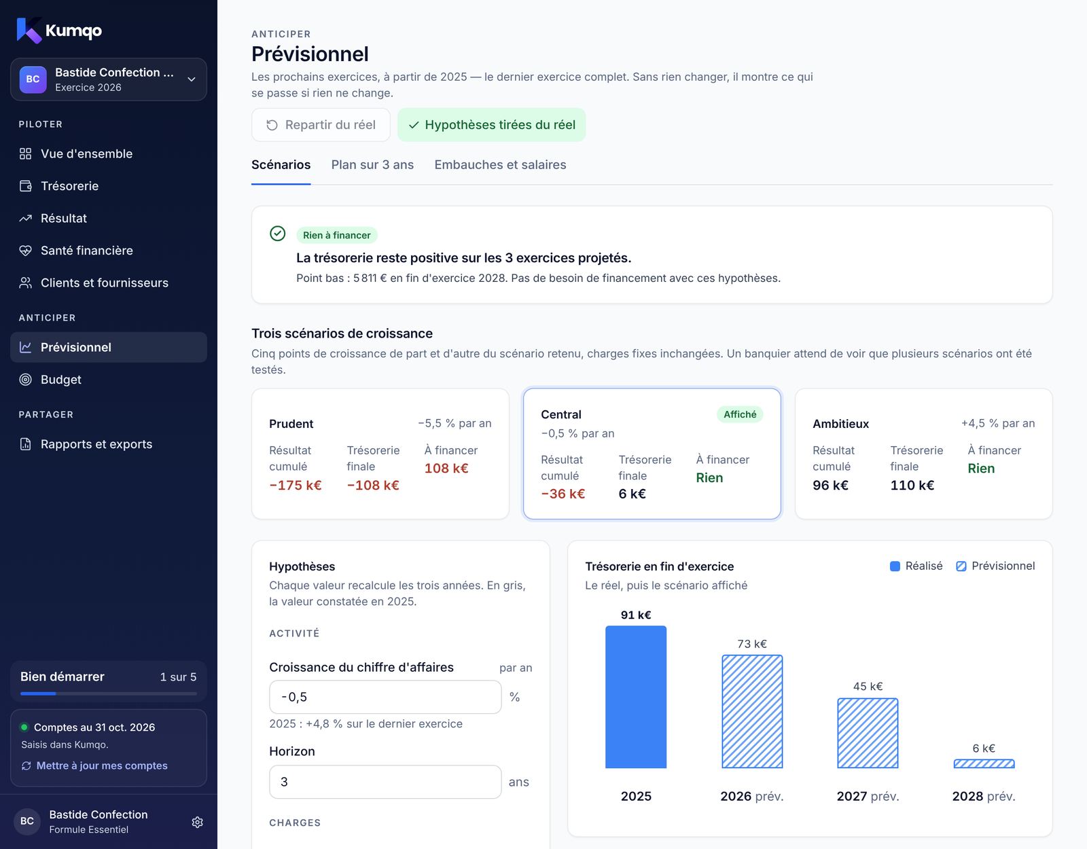Click the green check circle icon

pos(278,234)
